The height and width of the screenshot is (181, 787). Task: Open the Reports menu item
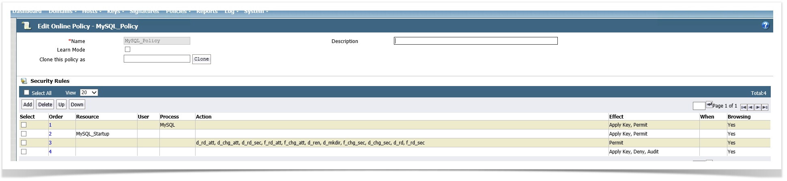click(x=207, y=12)
